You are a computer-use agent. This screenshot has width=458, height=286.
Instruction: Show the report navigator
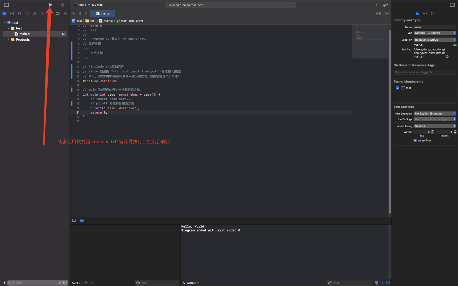[x=65, y=14]
